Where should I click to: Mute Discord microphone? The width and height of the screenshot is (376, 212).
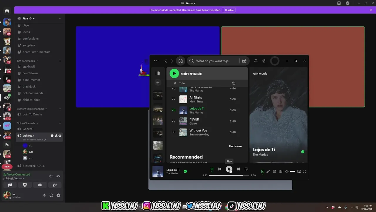44,195
